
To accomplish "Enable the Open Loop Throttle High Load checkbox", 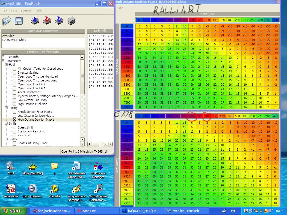I will pyautogui.click(x=15, y=77).
